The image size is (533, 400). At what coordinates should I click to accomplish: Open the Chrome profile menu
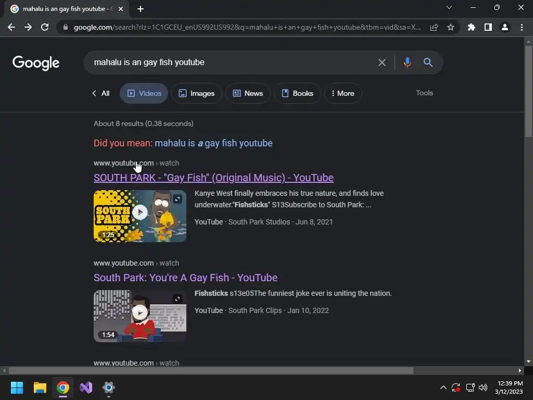pos(505,27)
